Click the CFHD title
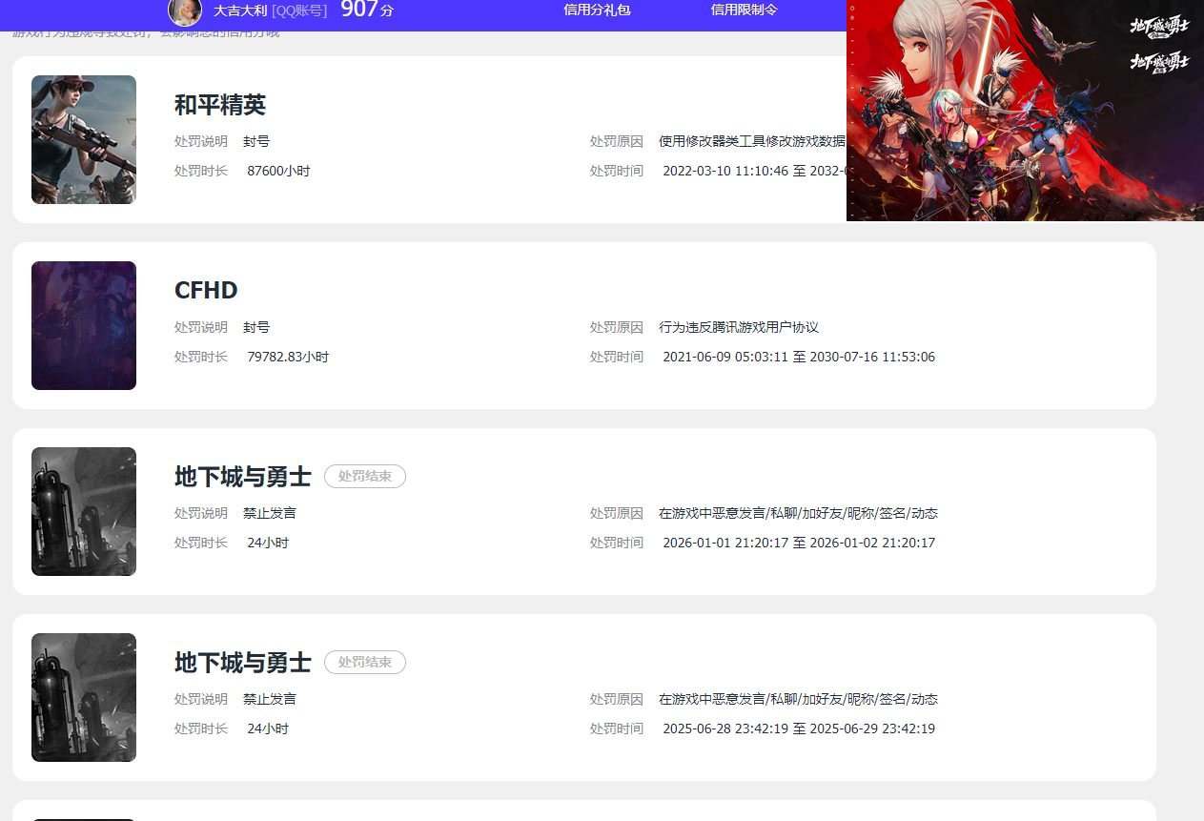 click(206, 290)
